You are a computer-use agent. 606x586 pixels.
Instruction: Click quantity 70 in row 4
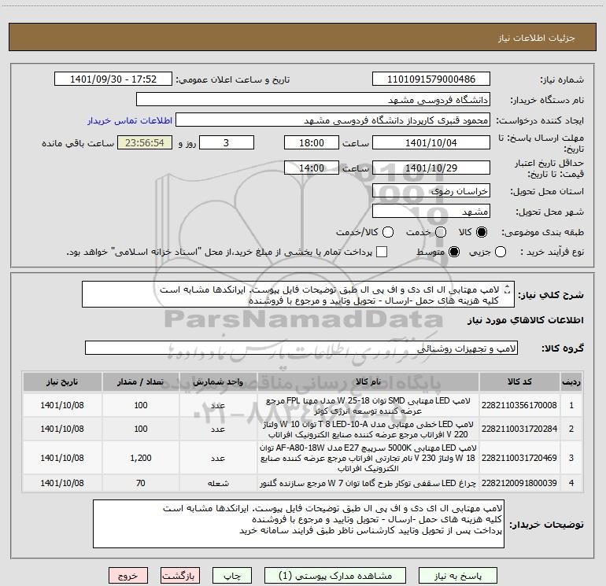(141, 483)
